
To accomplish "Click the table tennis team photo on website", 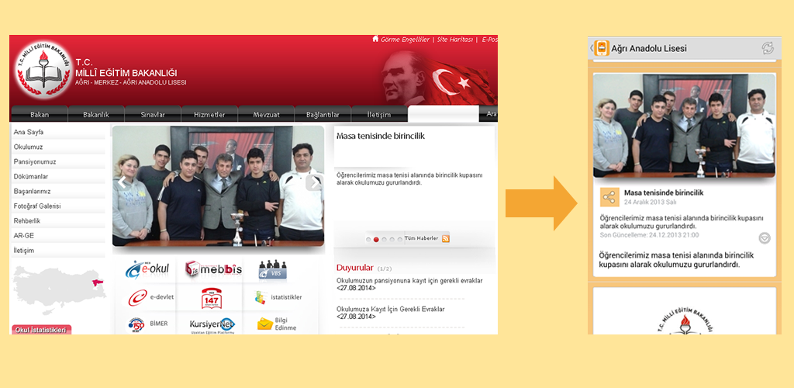I will click(218, 186).
